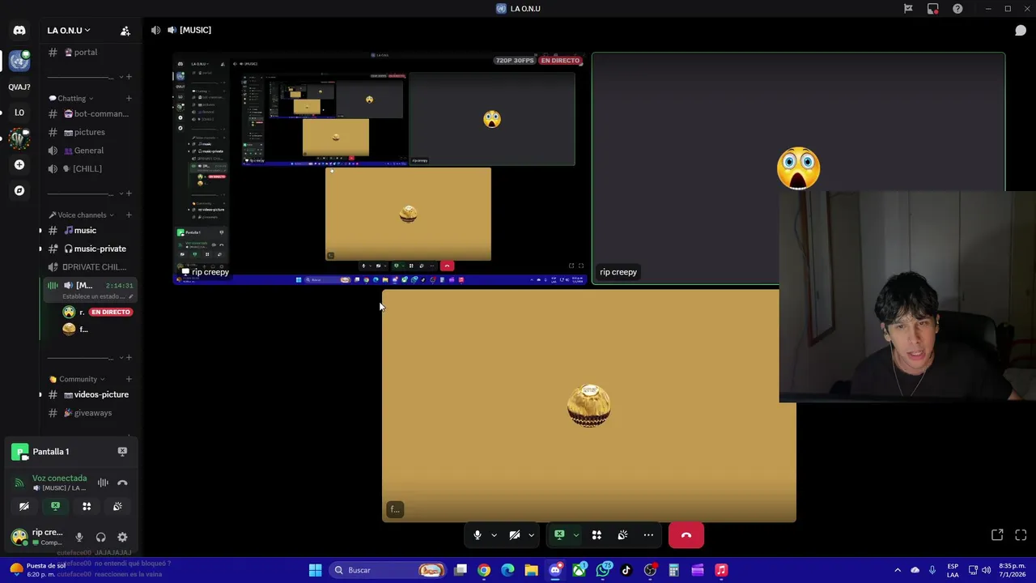The height and width of the screenshot is (583, 1036).
Task: Open screen share options arrow in the call bar
Action: point(575,535)
